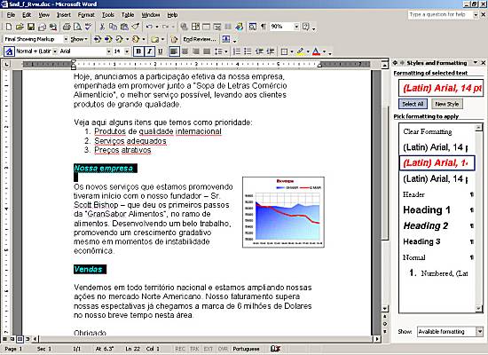
Task: Toggle TRK track changes in status bar
Action: click(194, 349)
